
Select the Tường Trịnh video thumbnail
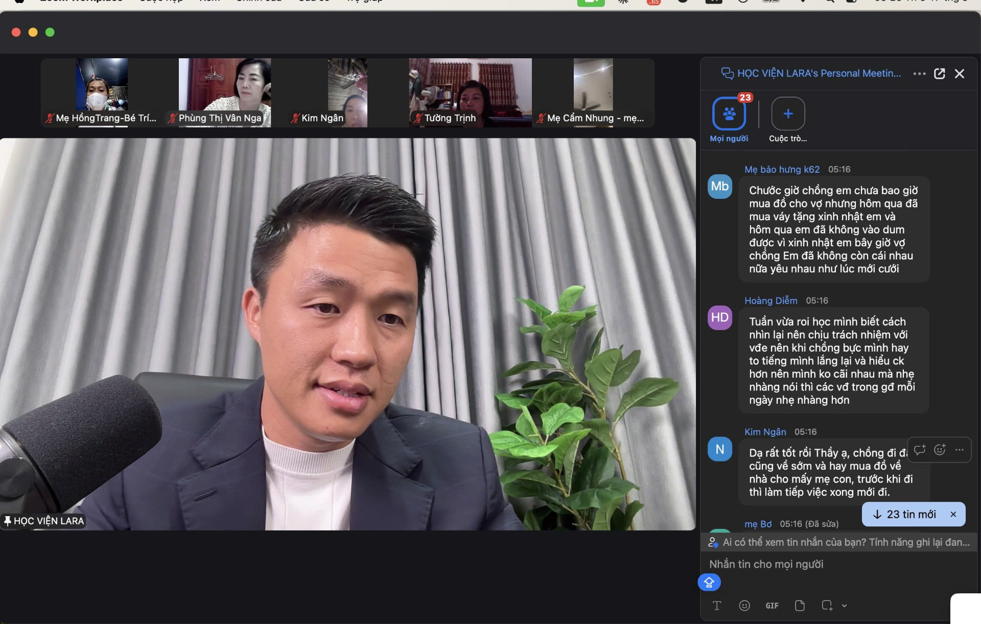(x=470, y=92)
